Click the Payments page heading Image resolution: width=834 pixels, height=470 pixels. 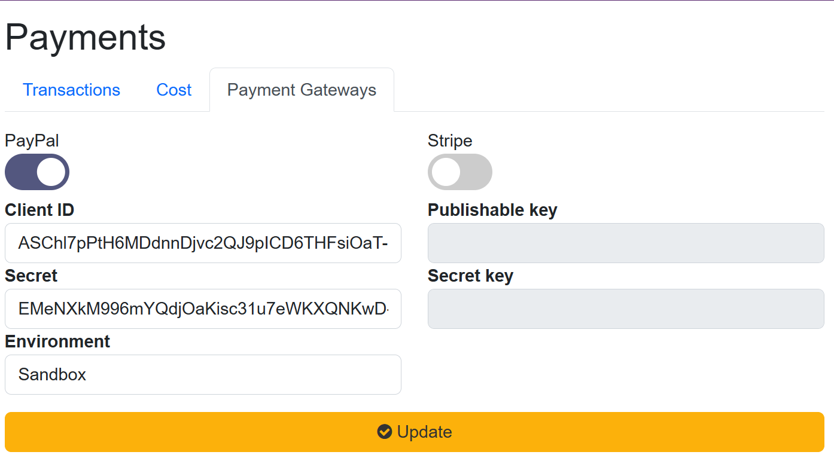(x=85, y=37)
